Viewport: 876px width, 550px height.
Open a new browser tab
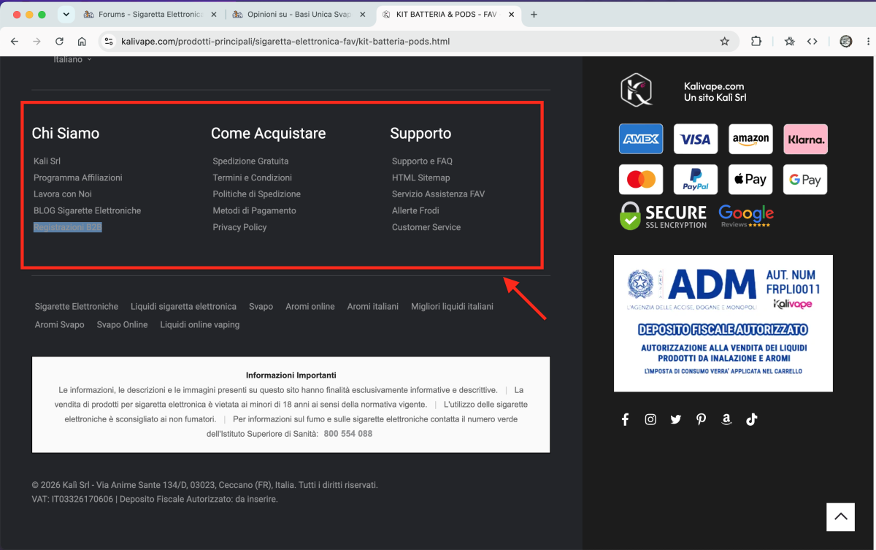pos(534,15)
